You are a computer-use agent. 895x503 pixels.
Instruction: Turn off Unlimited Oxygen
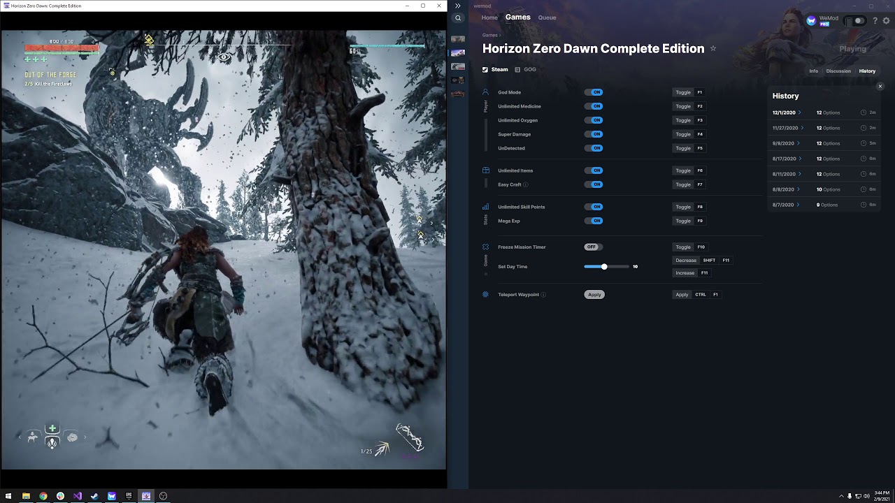[594, 120]
